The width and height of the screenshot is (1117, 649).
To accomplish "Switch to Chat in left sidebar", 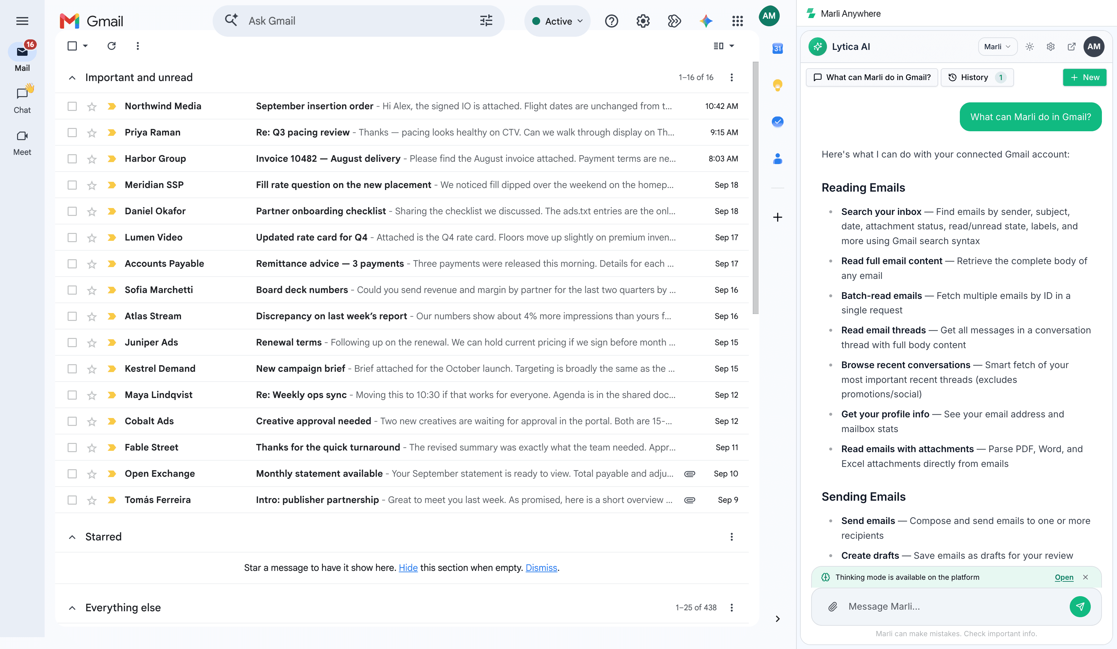I will coord(22,99).
